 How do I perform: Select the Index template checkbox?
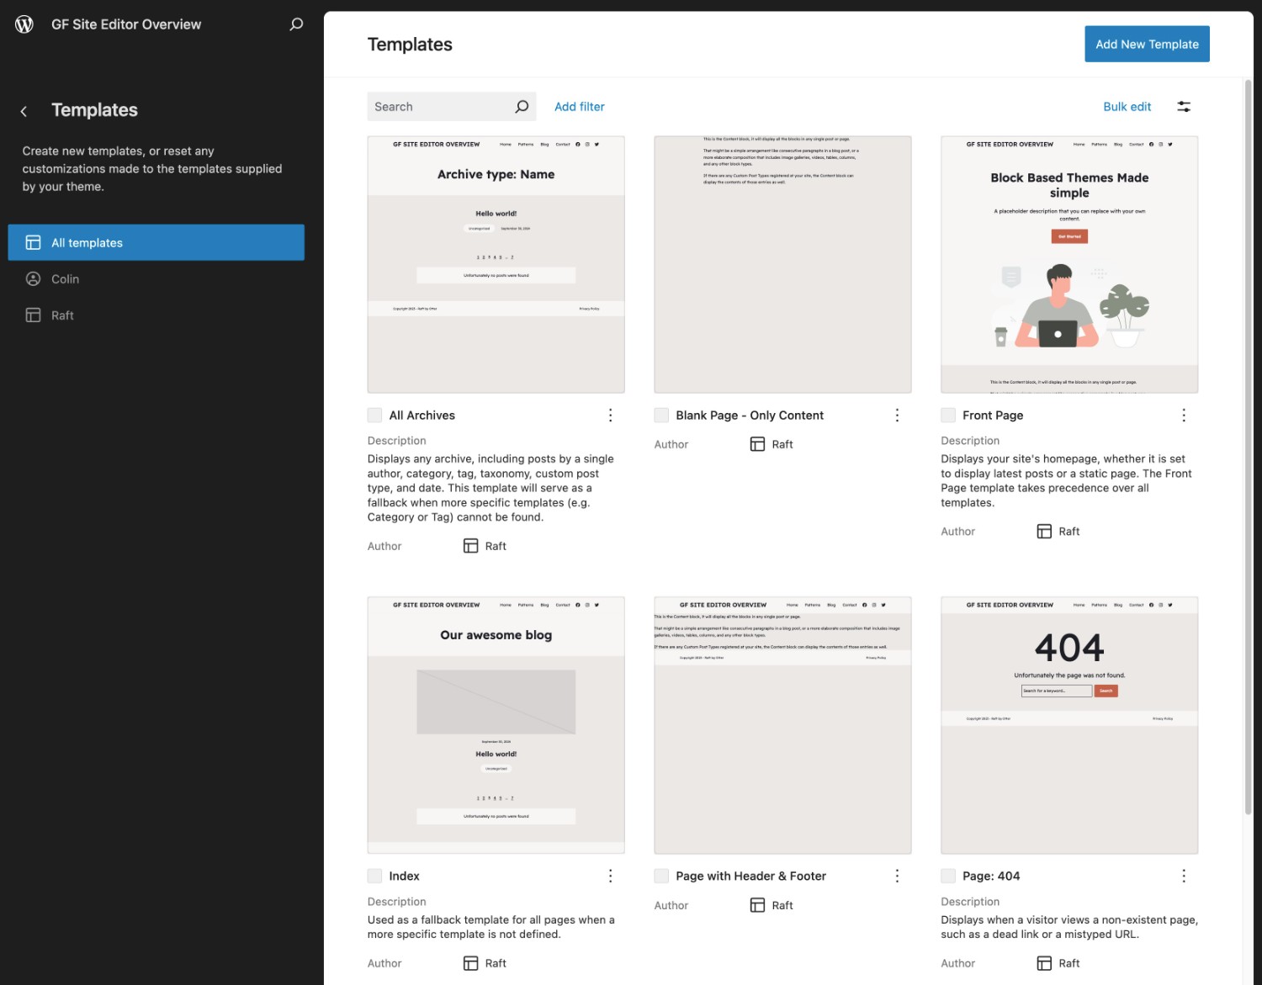point(374,876)
